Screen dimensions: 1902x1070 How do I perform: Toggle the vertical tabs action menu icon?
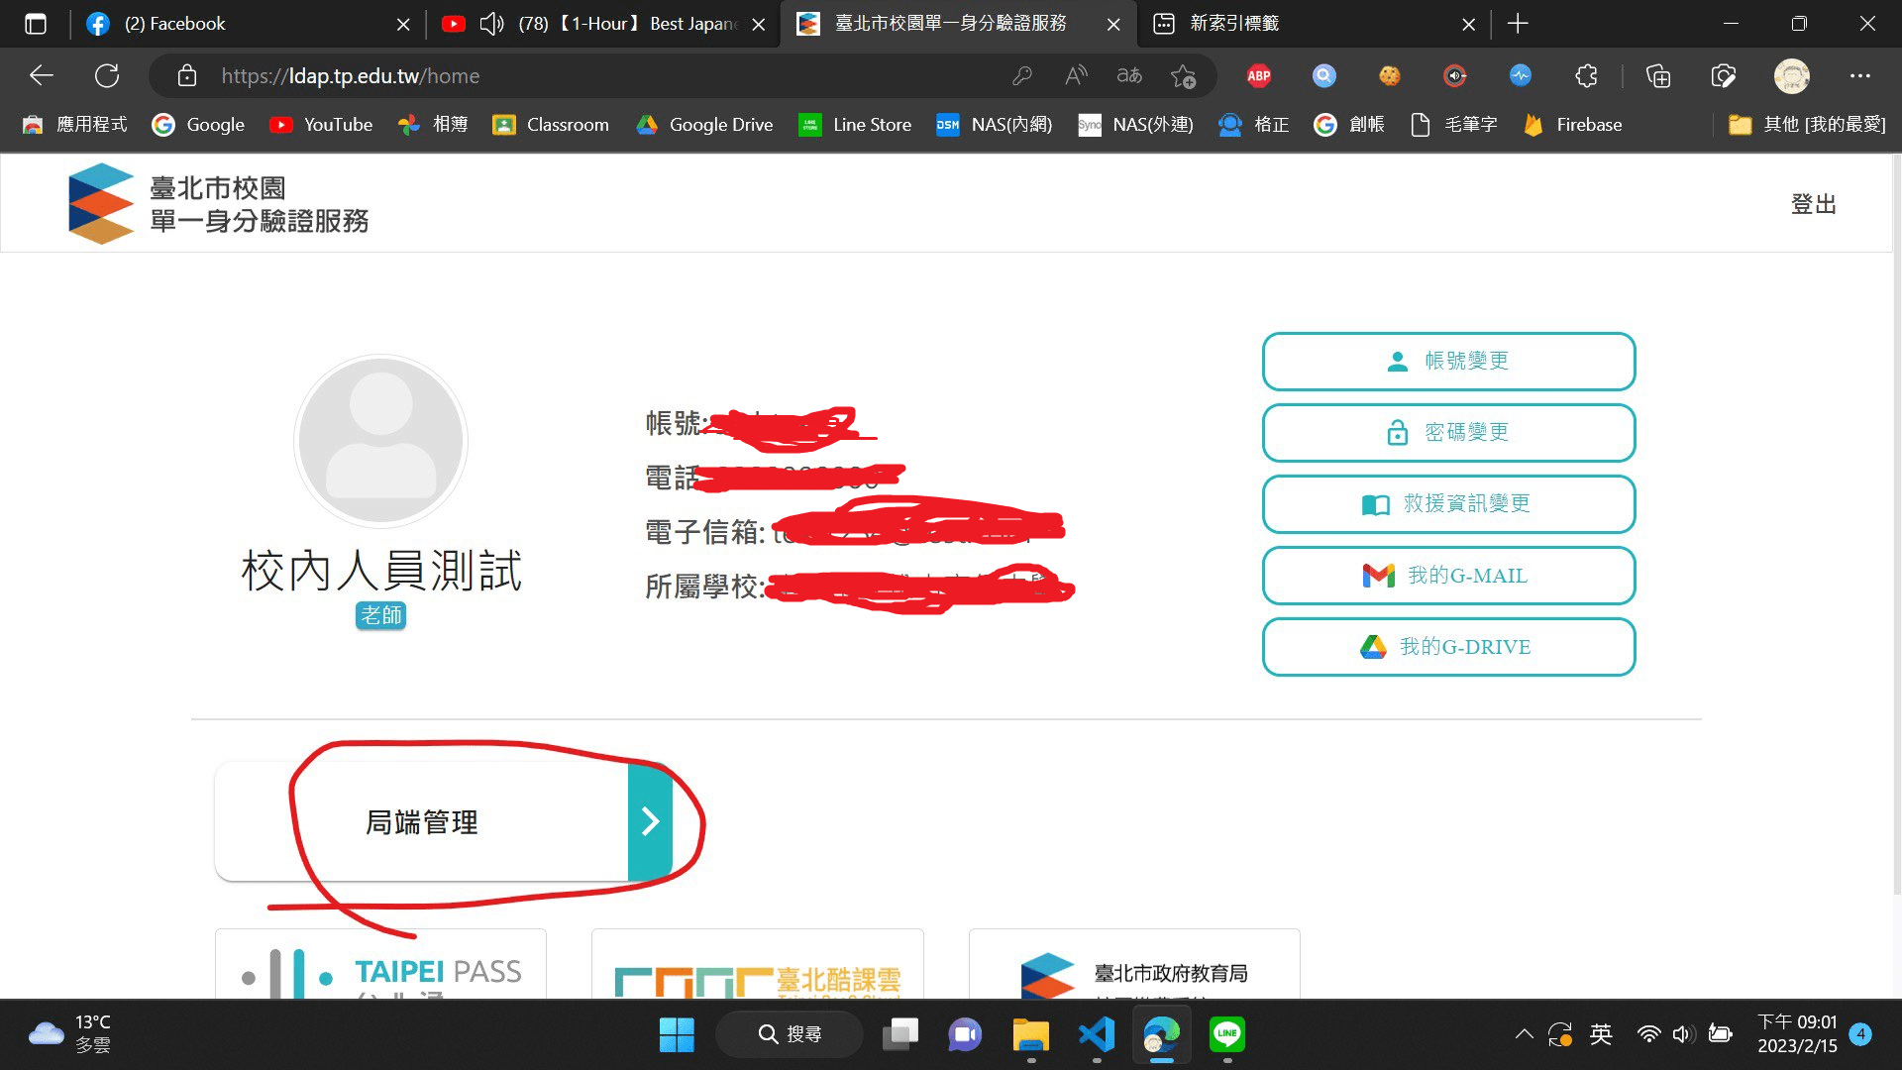[36, 24]
